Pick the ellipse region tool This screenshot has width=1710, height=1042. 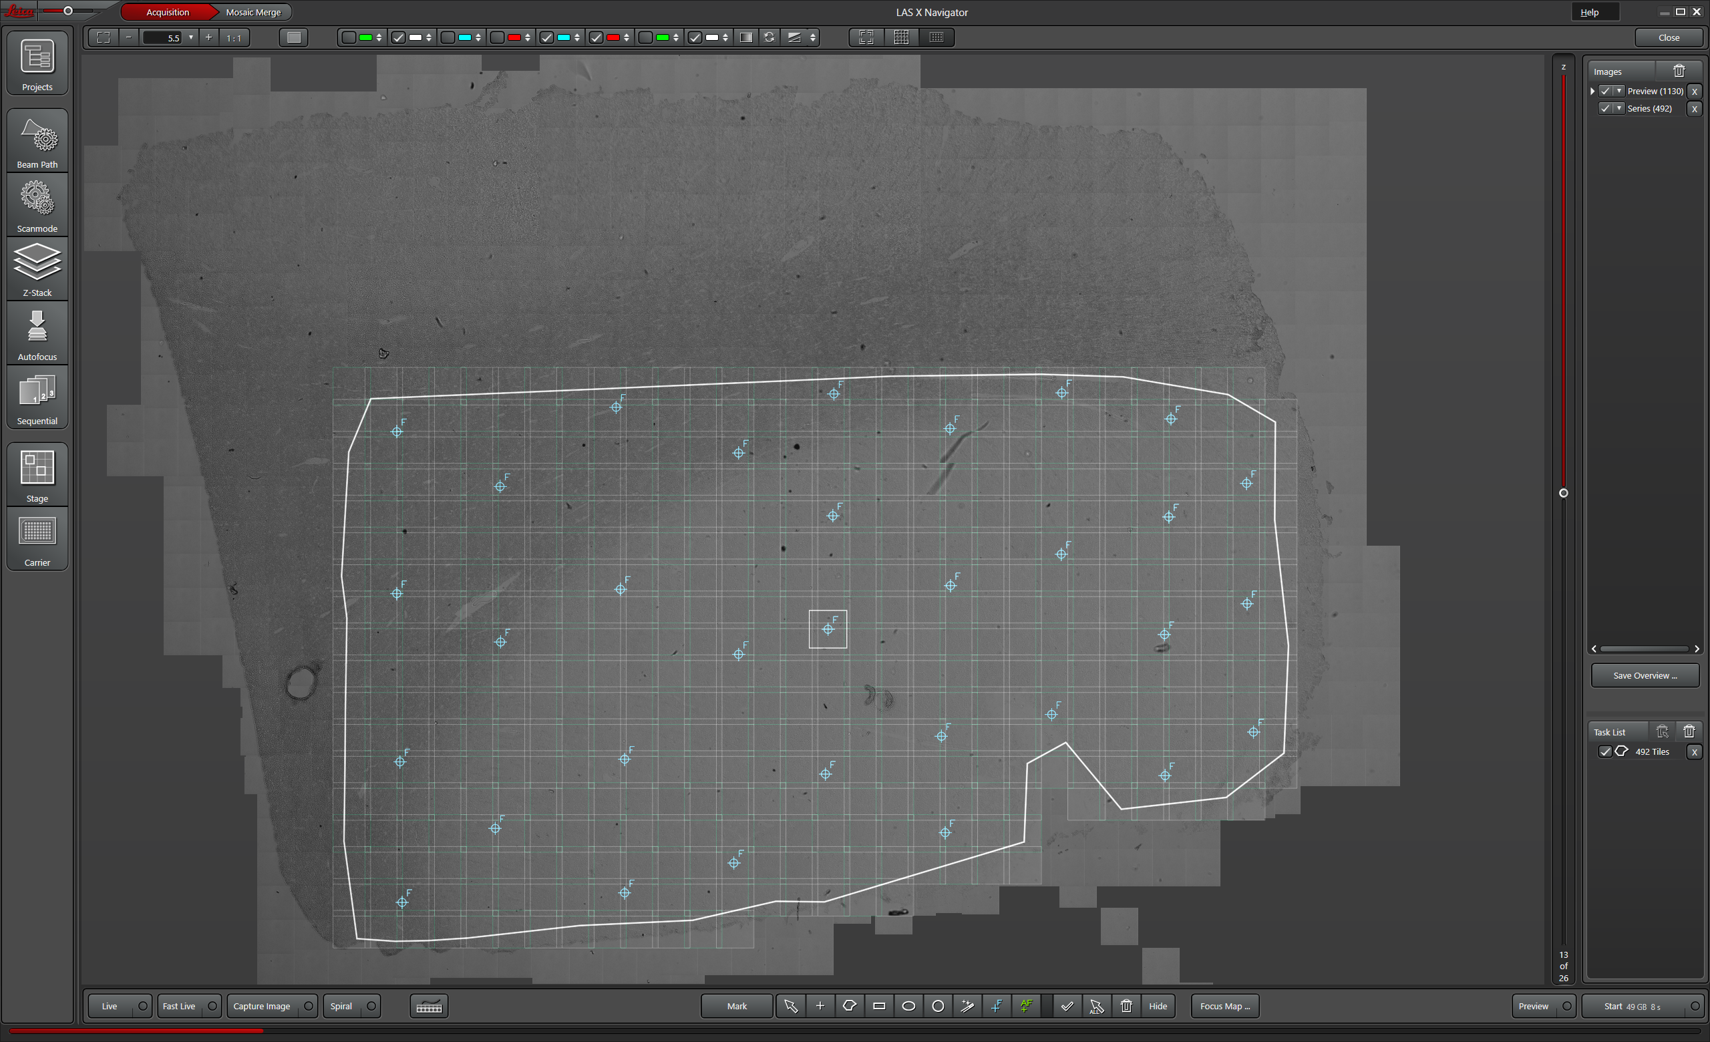[908, 1006]
